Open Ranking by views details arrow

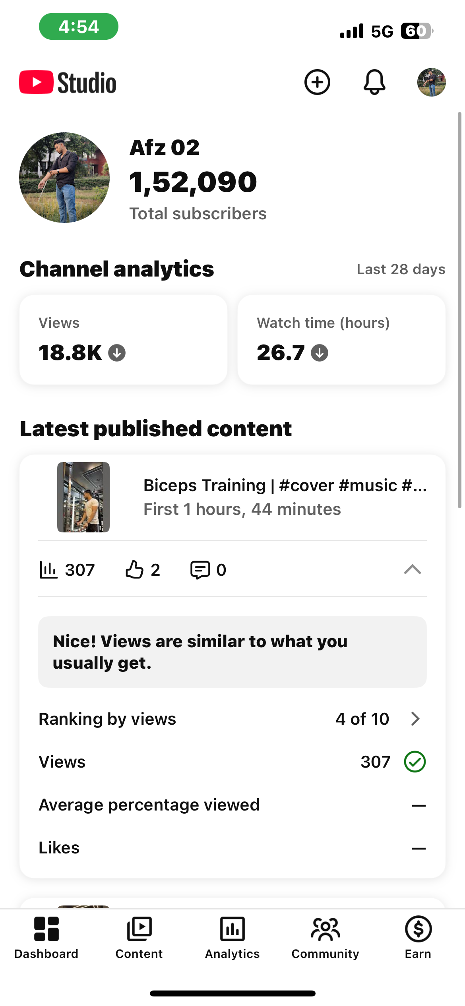click(x=415, y=719)
